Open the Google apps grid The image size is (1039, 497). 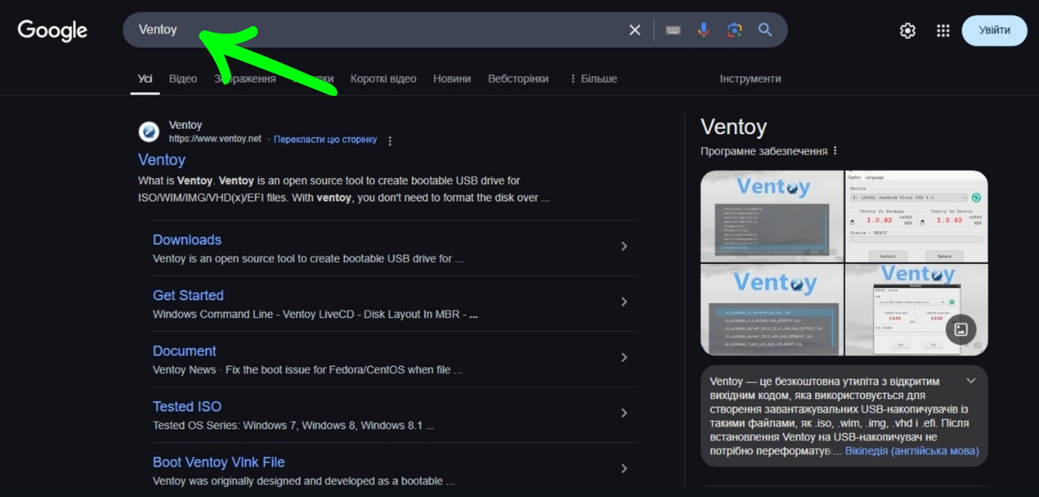click(x=943, y=30)
